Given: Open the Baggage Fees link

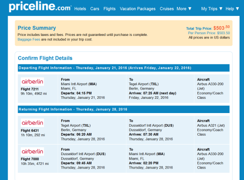Looking at the screenshot, I should (x=29, y=39).
